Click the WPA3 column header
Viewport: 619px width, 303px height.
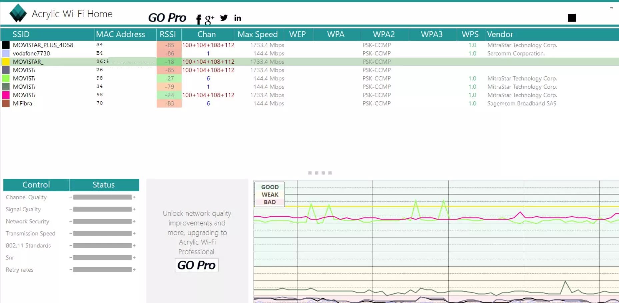(432, 34)
